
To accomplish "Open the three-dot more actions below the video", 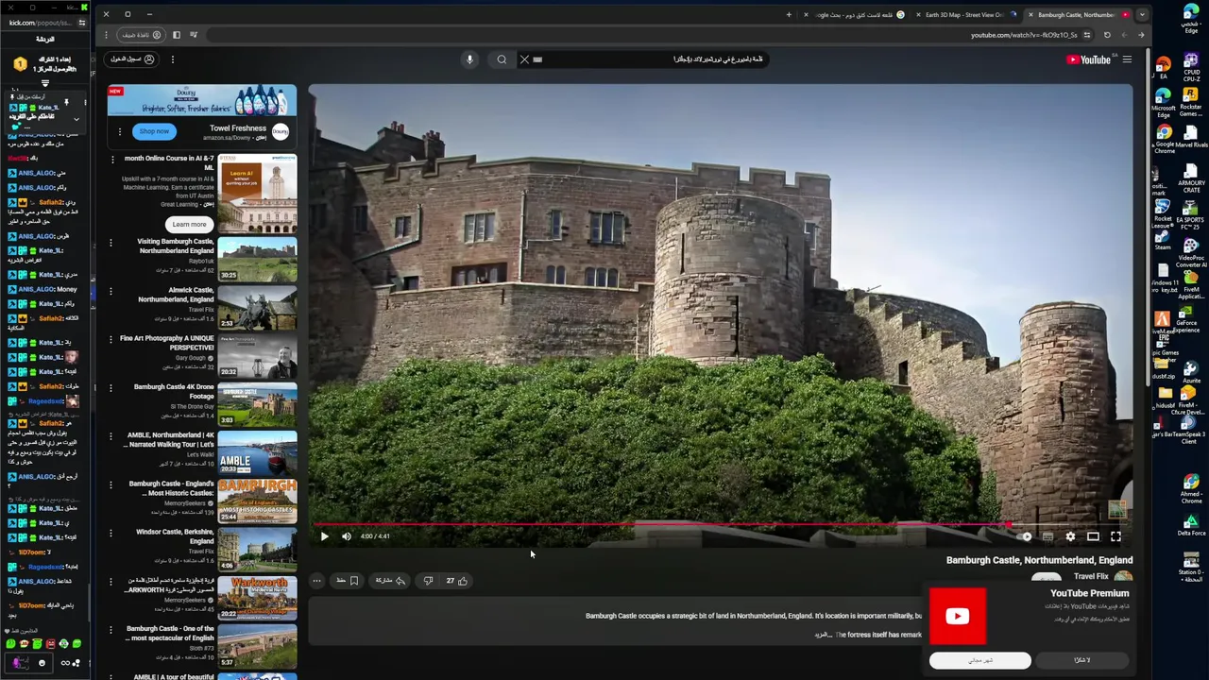I will [x=317, y=581].
